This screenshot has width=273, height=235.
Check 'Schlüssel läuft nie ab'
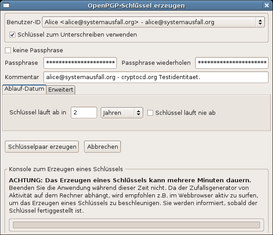pyautogui.click(x=150, y=113)
